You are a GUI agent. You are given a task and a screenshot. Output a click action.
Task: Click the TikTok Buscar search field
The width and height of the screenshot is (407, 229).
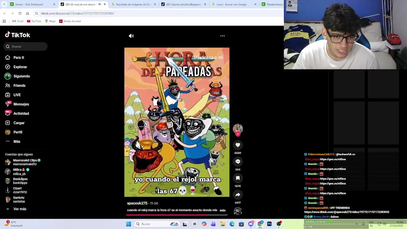(26, 46)
